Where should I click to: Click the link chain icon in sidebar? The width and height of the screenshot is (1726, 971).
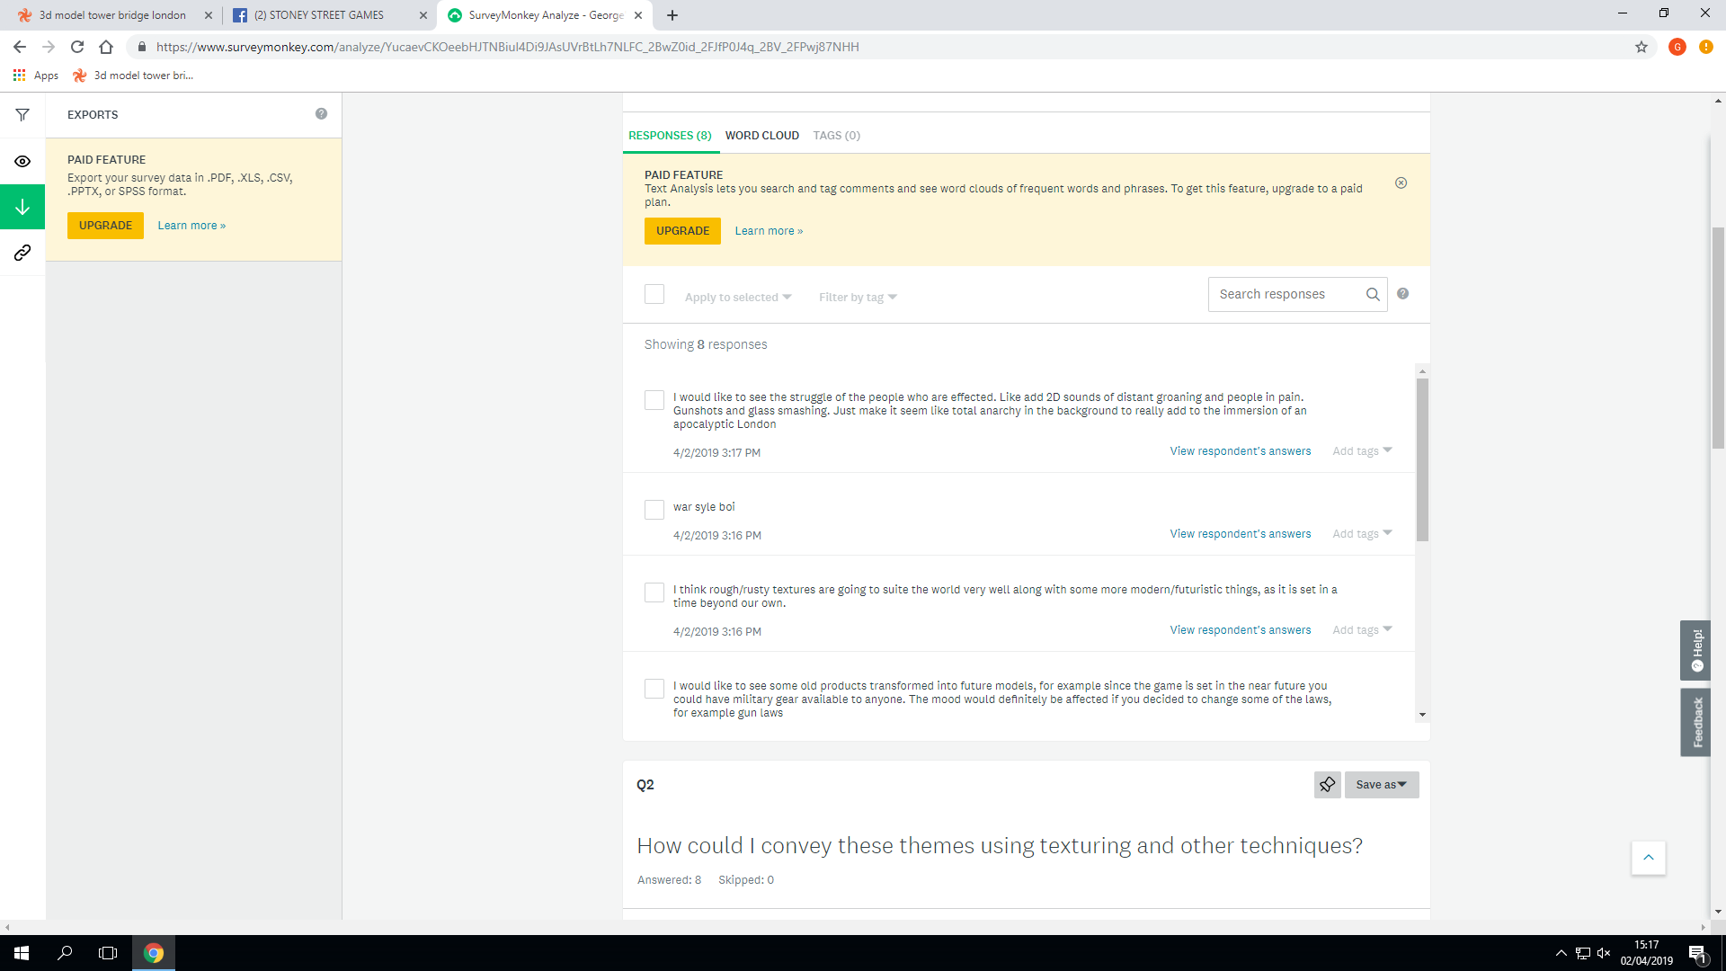coord(22,254)
